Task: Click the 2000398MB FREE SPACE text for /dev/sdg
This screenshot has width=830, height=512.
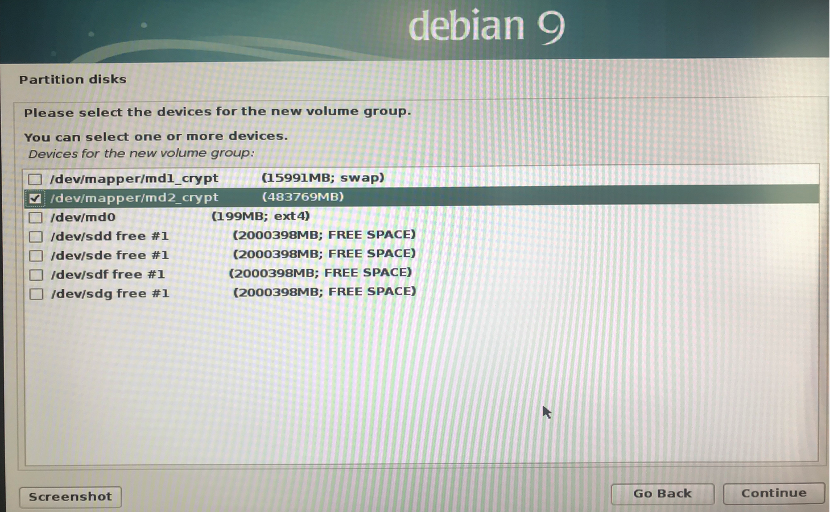Action: pos(324,292)
